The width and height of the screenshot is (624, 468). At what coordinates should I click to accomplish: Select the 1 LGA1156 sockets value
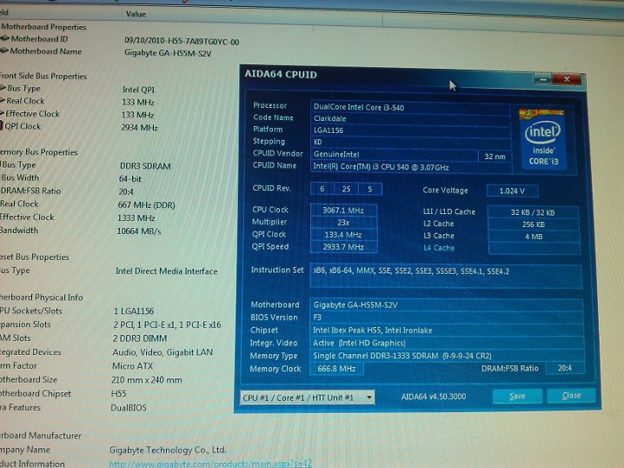[133, 311]
